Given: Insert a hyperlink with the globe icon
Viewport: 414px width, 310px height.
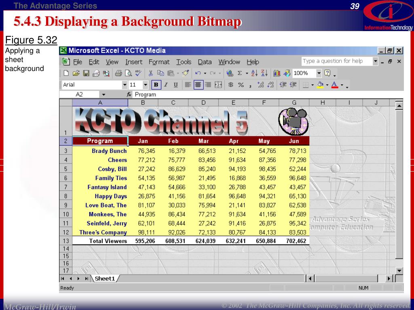Looking at the screenshot, I should [x=230, y=73].
